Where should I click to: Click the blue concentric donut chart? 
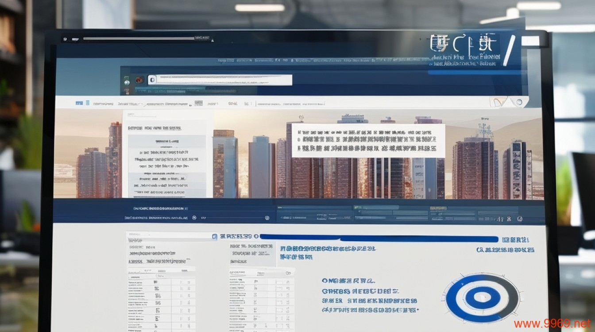tap(482, 297)
